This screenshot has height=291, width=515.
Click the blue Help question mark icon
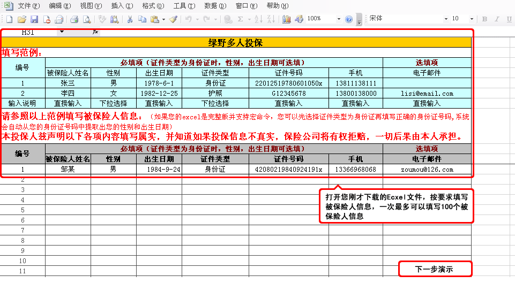click(x=349, y=19)
